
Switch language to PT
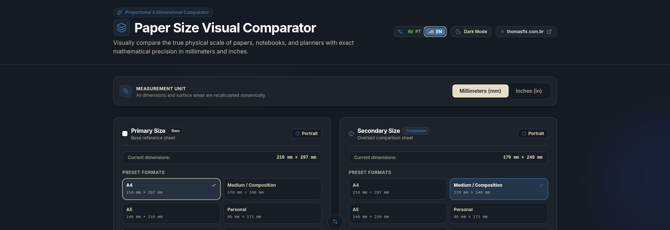click(x=414, y=32)
